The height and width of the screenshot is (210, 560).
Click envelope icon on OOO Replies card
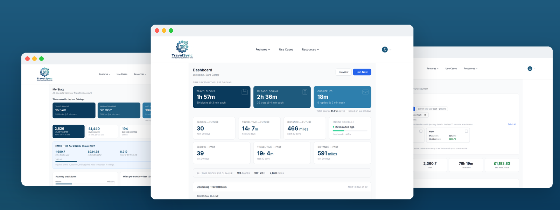click(x=365, y=92)
